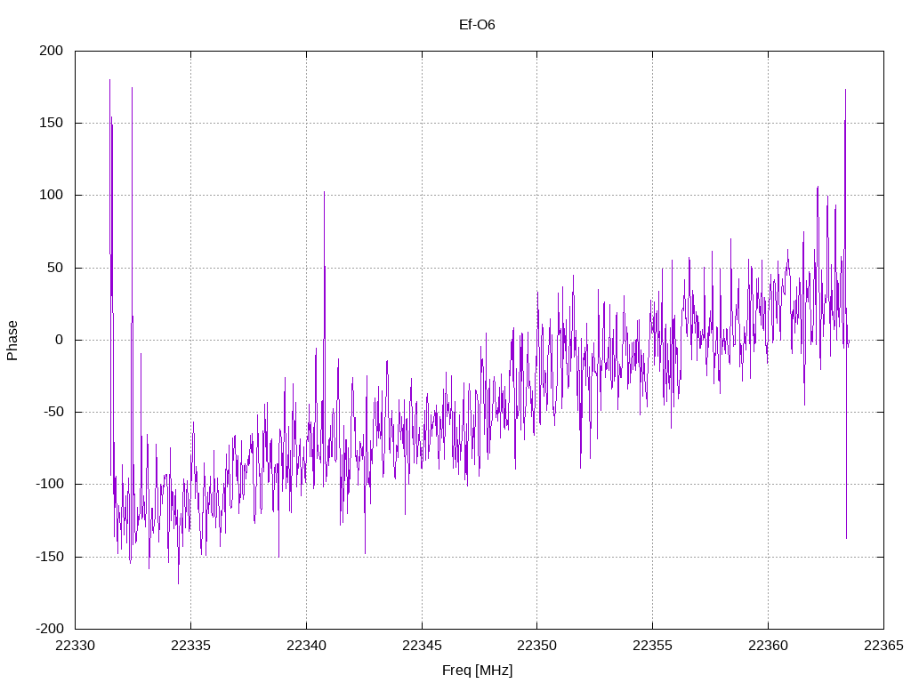Screen dimensions: 911x683
Task: Click the x-axis tick label '22340'
Action: point(306,646)
